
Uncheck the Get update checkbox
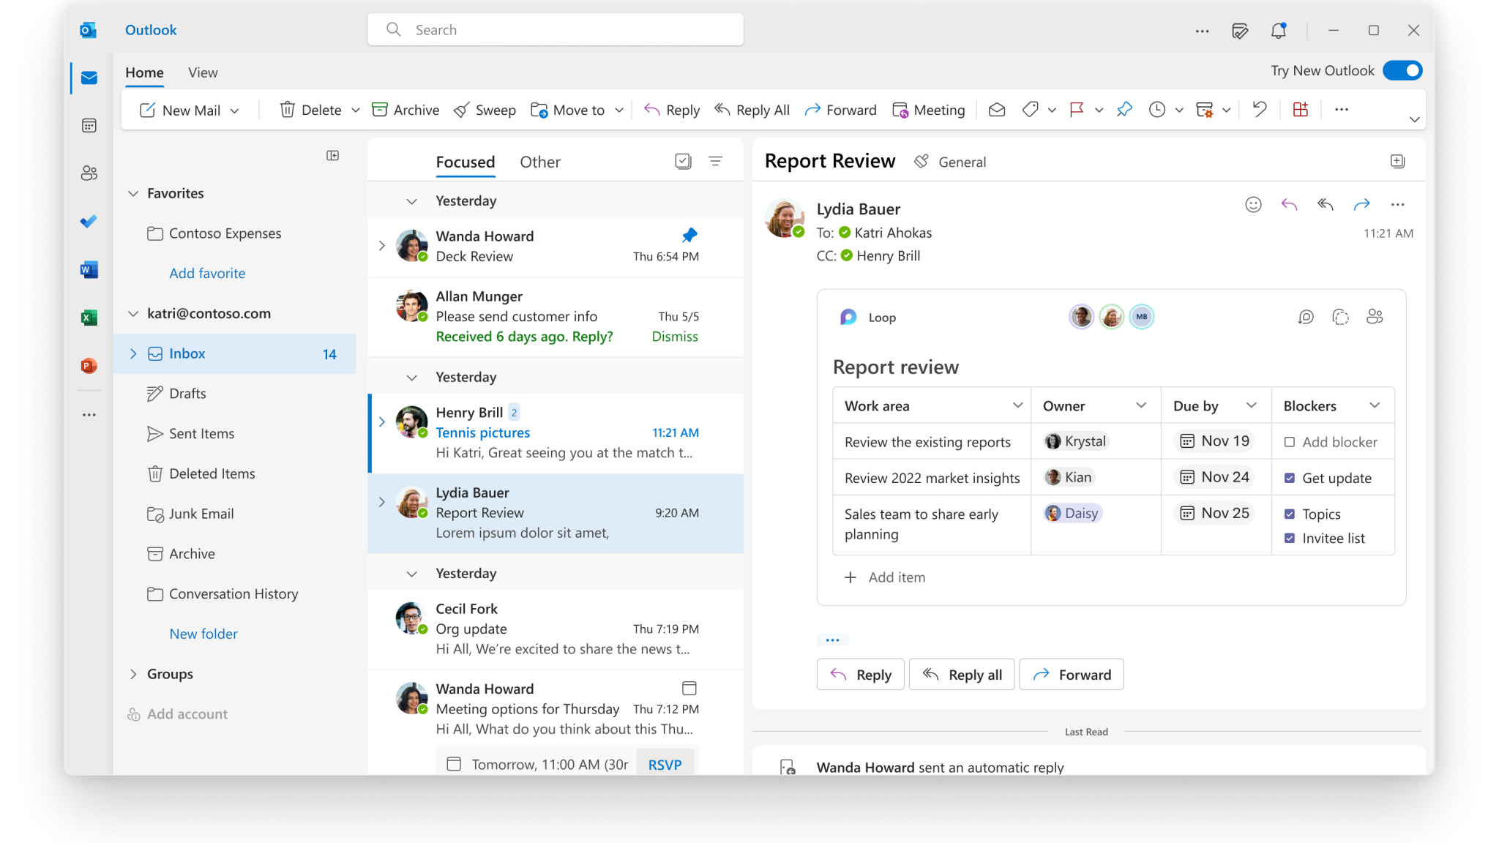coord(1290,478)
